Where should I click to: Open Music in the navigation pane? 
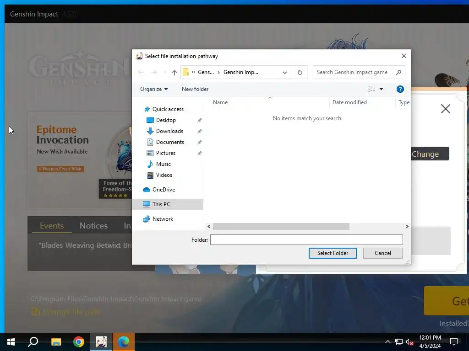[164, 164]
